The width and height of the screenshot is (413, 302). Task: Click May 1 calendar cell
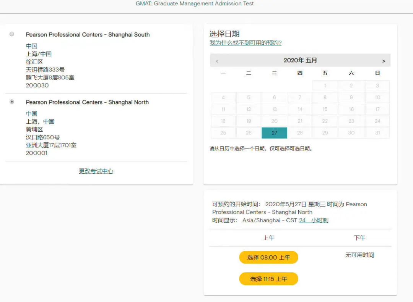coord(325,86)
